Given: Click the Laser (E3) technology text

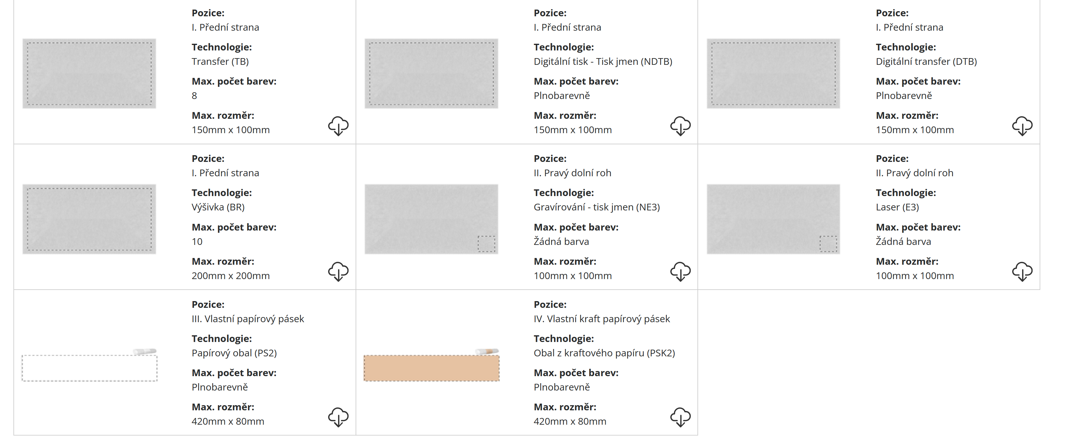Looking at the screenshot, I should click(x=897, y=207).
